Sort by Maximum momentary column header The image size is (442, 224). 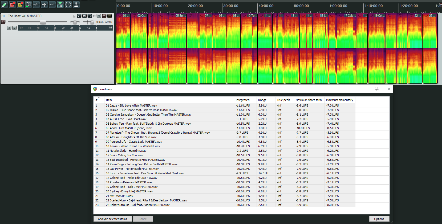coord(339,100)
